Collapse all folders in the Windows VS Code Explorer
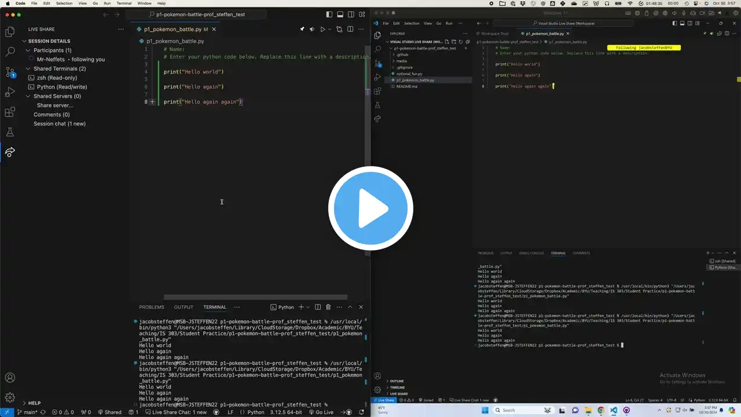Viewport: 741px width, 417px height. [x=467, y=42]
